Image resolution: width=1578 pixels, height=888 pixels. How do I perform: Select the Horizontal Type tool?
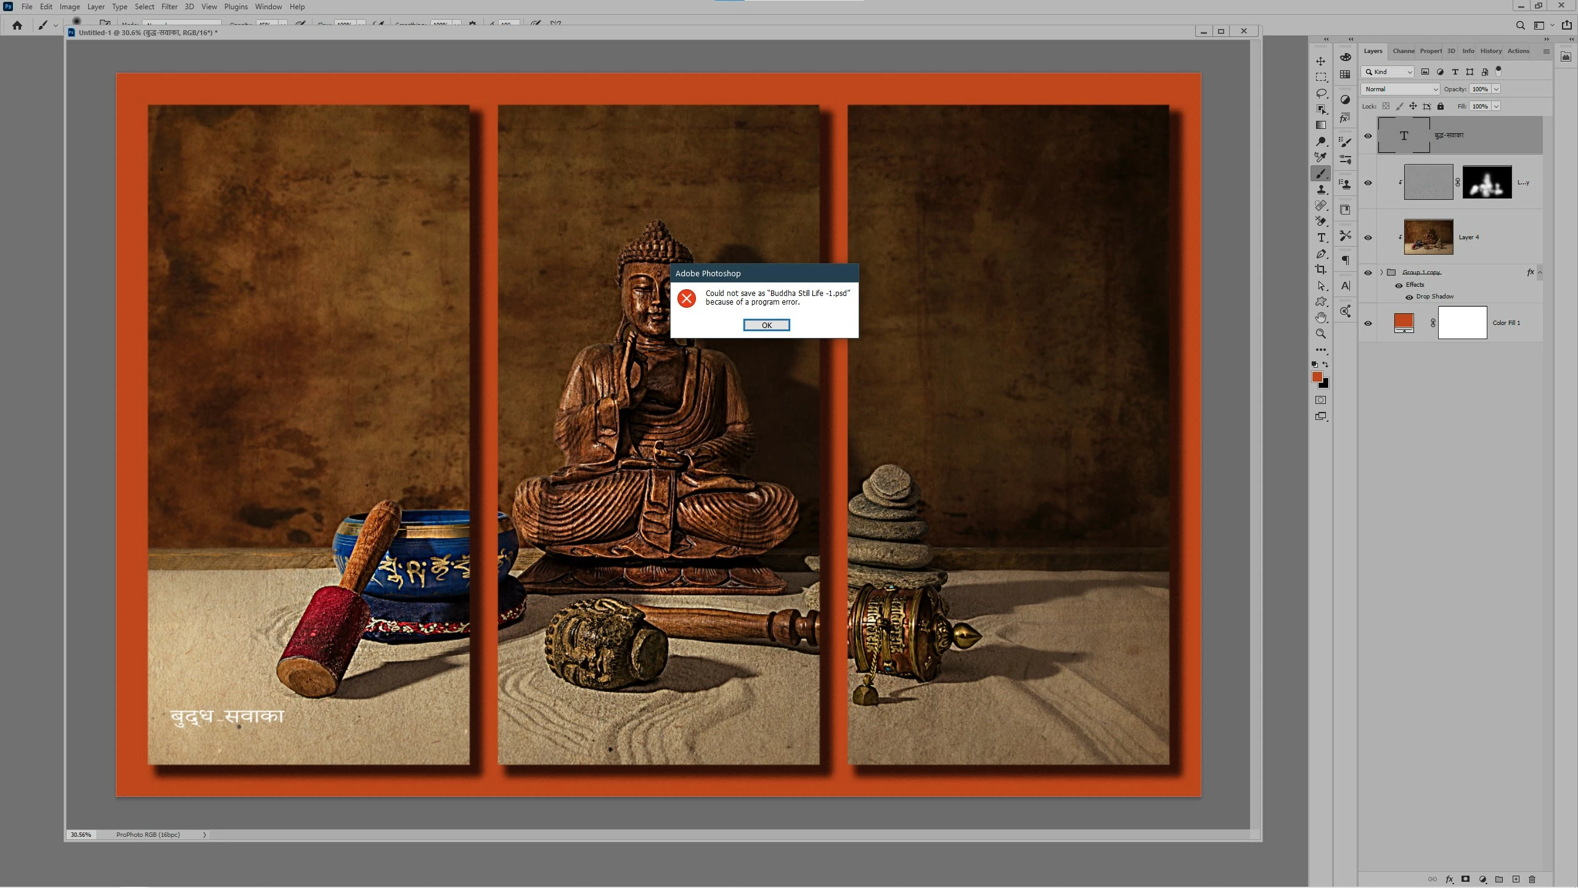pos(1320,237)
